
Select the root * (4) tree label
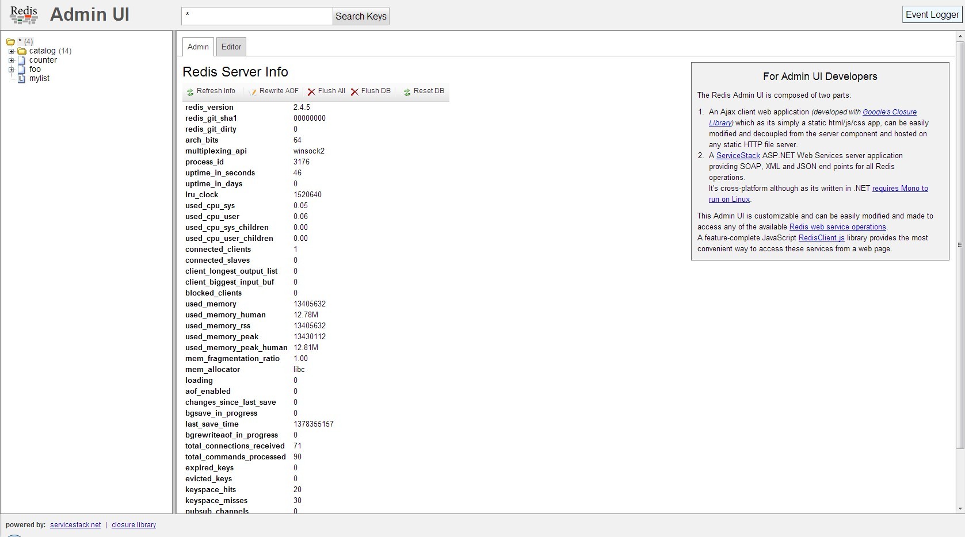(26, 41)
